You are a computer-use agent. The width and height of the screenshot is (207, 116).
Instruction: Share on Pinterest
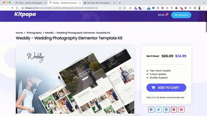coord(174,110)
